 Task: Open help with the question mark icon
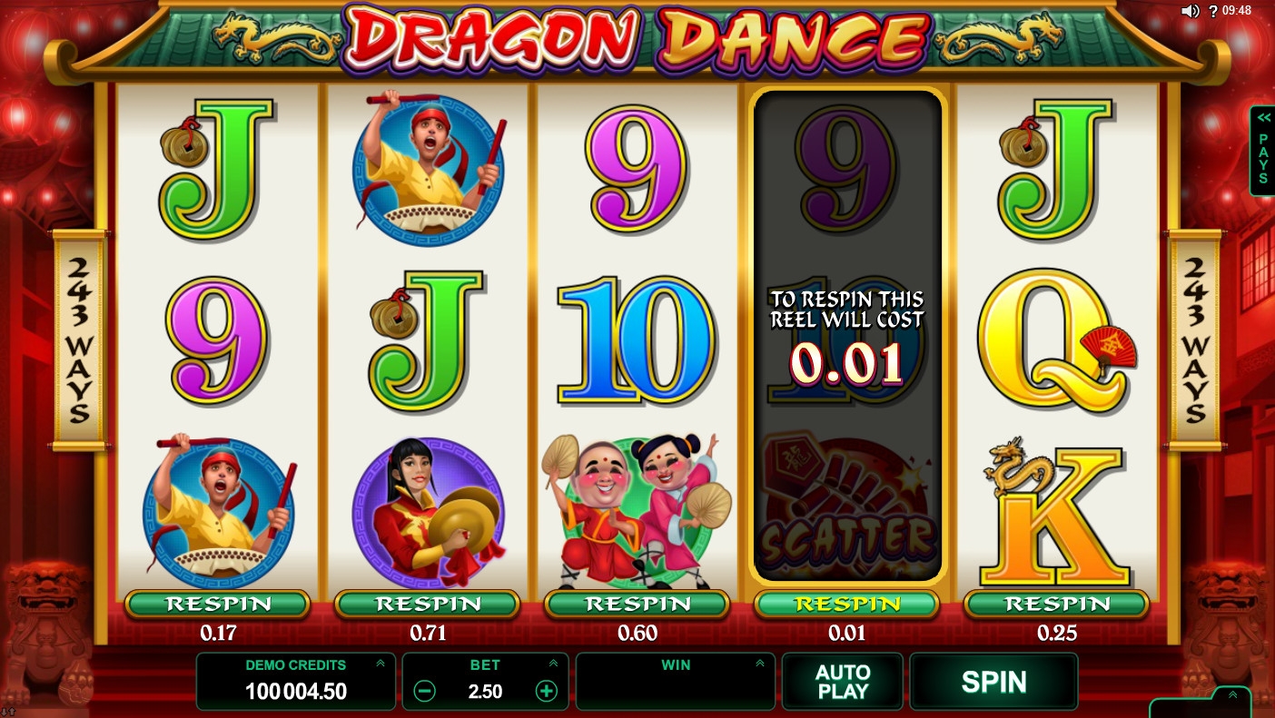click(1212, 11)
